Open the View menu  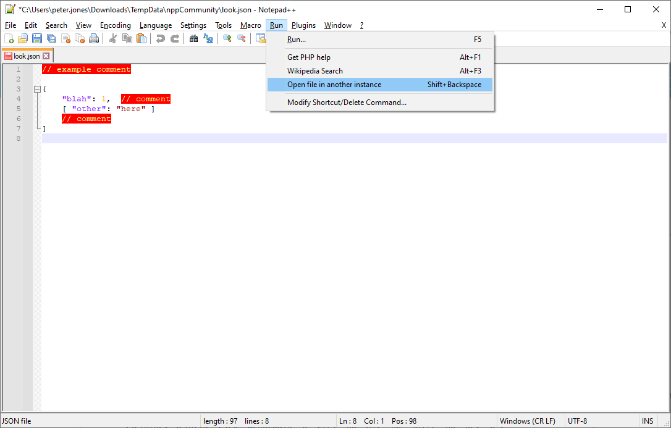[x=83, y=25]
